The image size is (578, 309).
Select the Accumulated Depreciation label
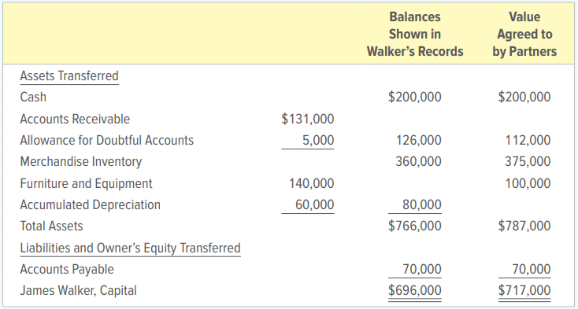pyautogui.click(x=91, y=204)
